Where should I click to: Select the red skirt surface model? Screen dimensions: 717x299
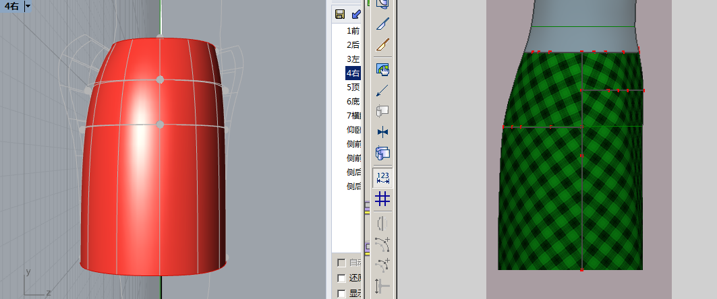tap(154, 157)
